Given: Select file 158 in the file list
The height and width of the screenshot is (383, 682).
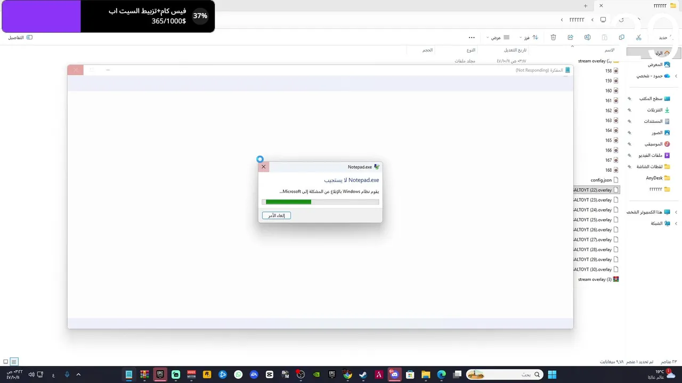Looking at the screenshot, I should pos(612,71).
